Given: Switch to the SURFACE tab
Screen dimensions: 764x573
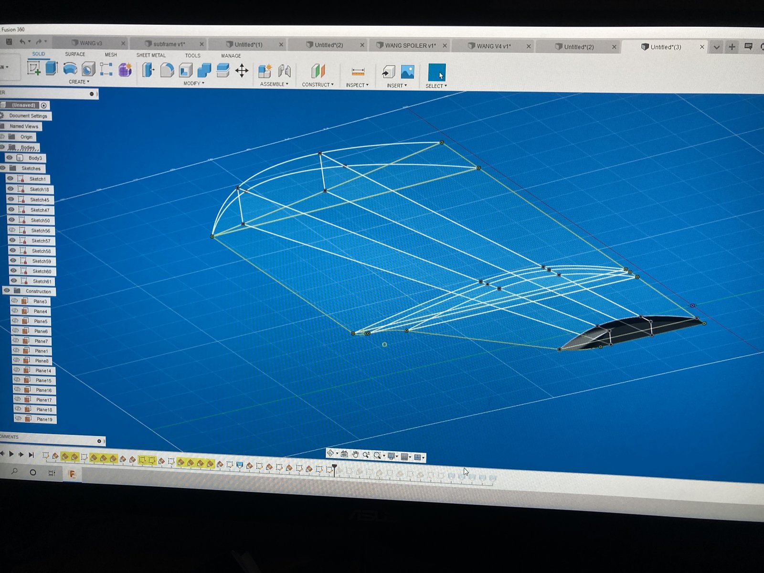Looking at the screenshot, I should coord(75,54).
